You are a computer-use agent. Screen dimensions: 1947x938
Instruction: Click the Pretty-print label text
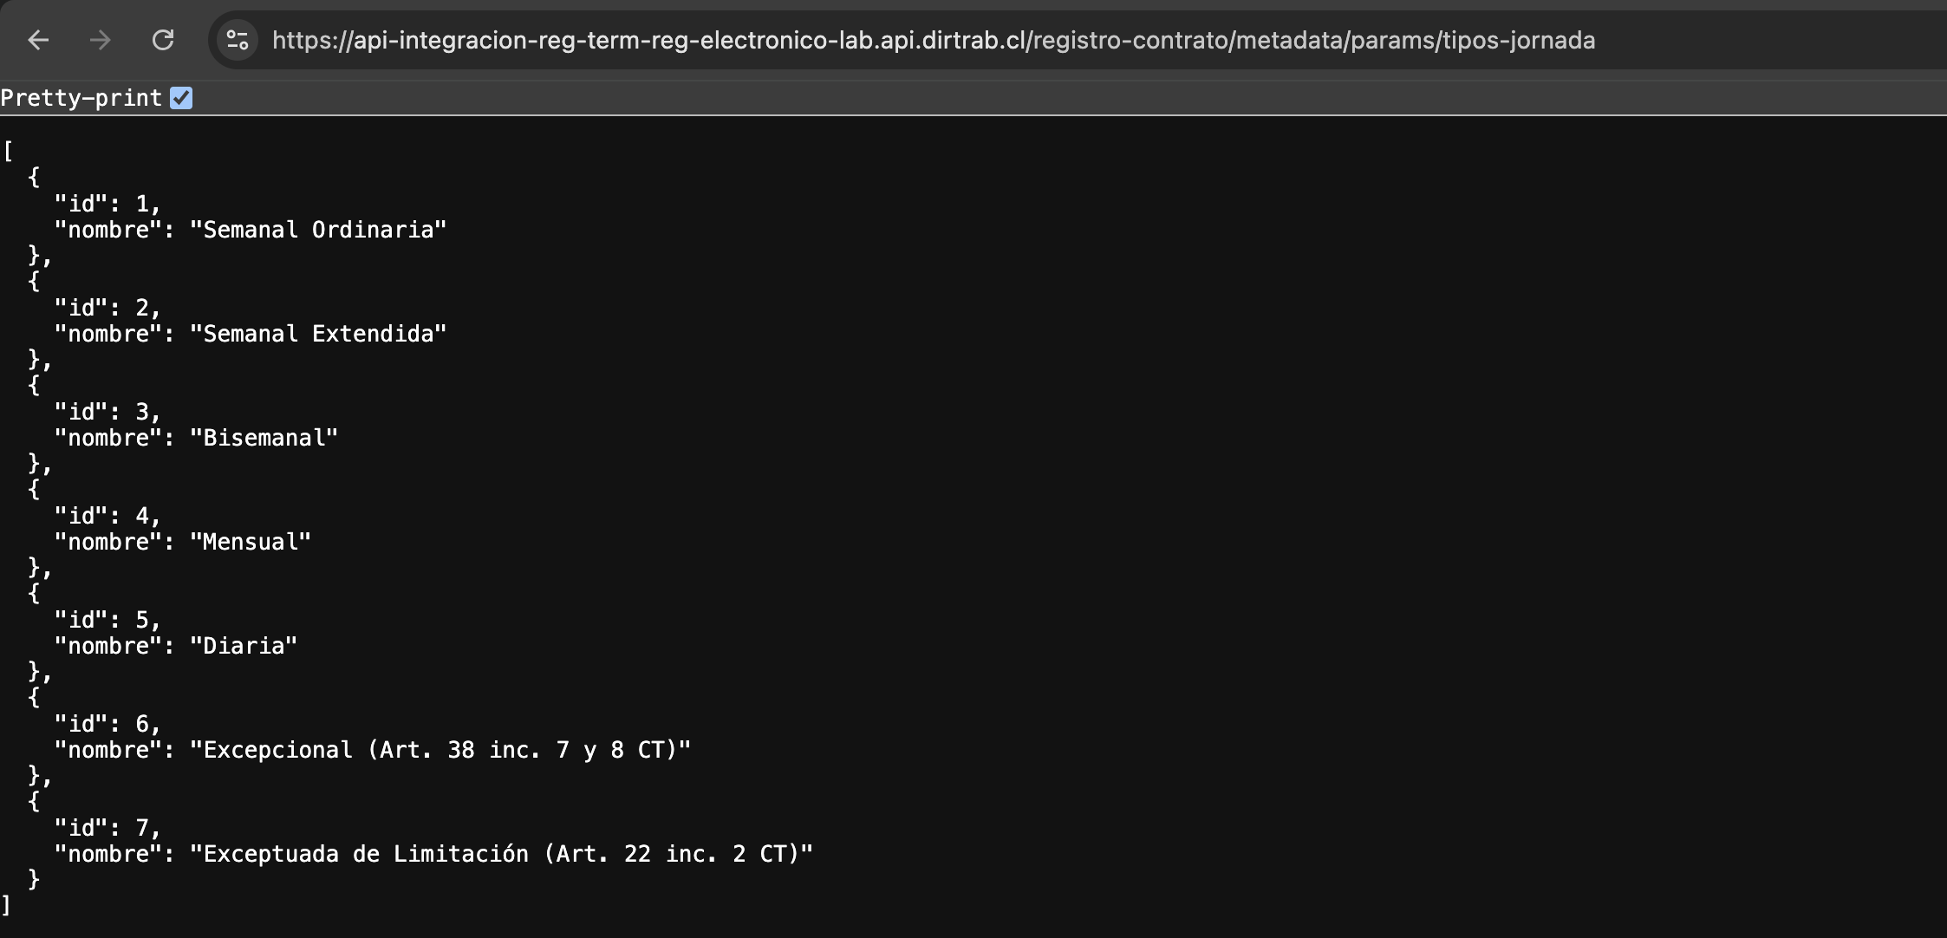81,98
